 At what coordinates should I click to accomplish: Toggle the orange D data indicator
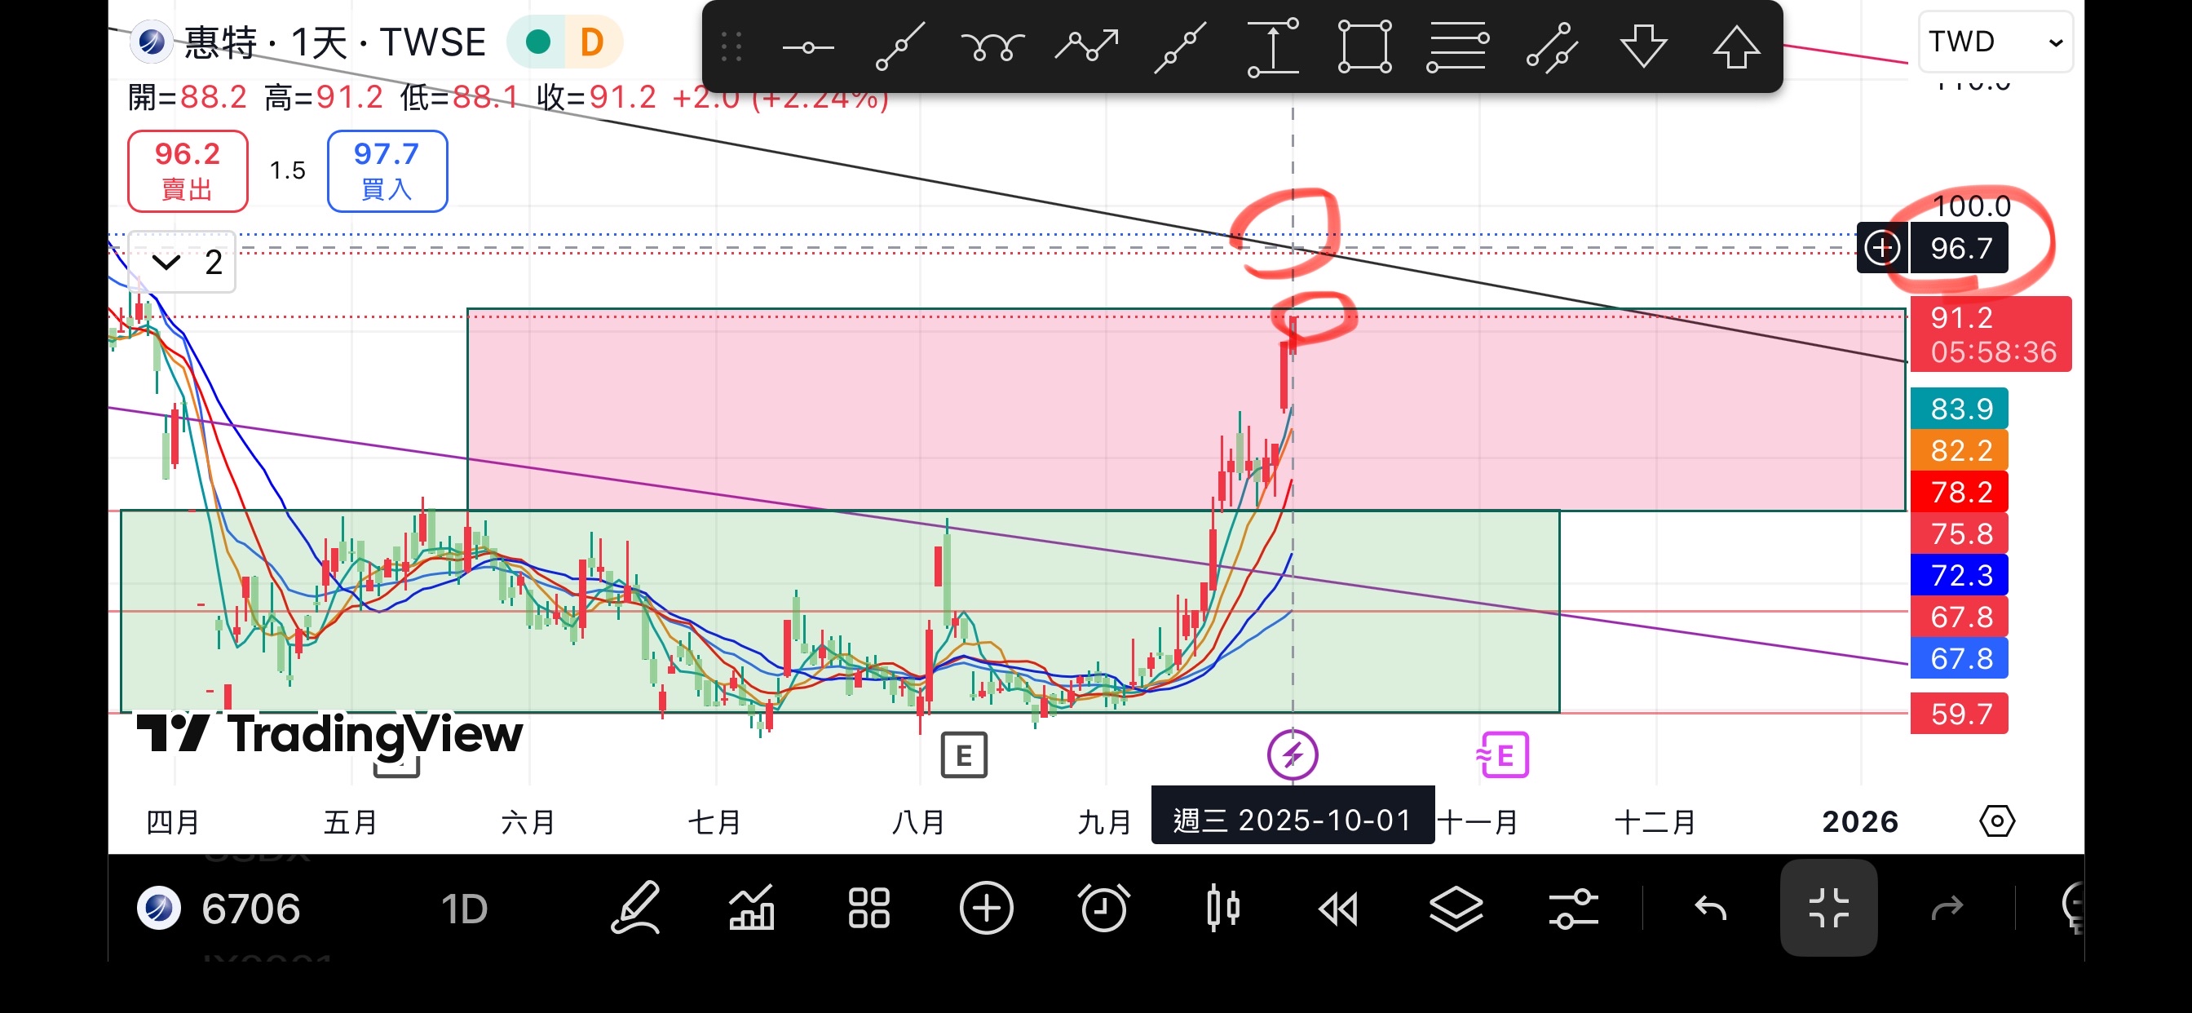click(x=591, y=42)
